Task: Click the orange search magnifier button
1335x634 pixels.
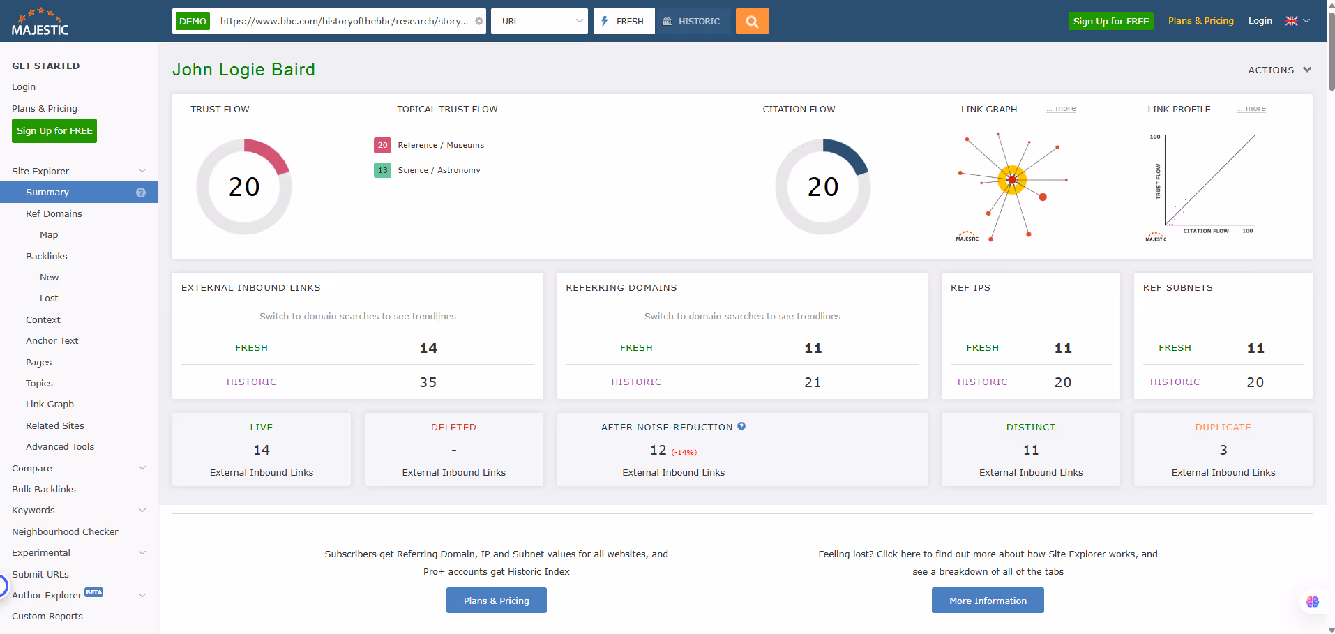Action: (x=752, y=22)
